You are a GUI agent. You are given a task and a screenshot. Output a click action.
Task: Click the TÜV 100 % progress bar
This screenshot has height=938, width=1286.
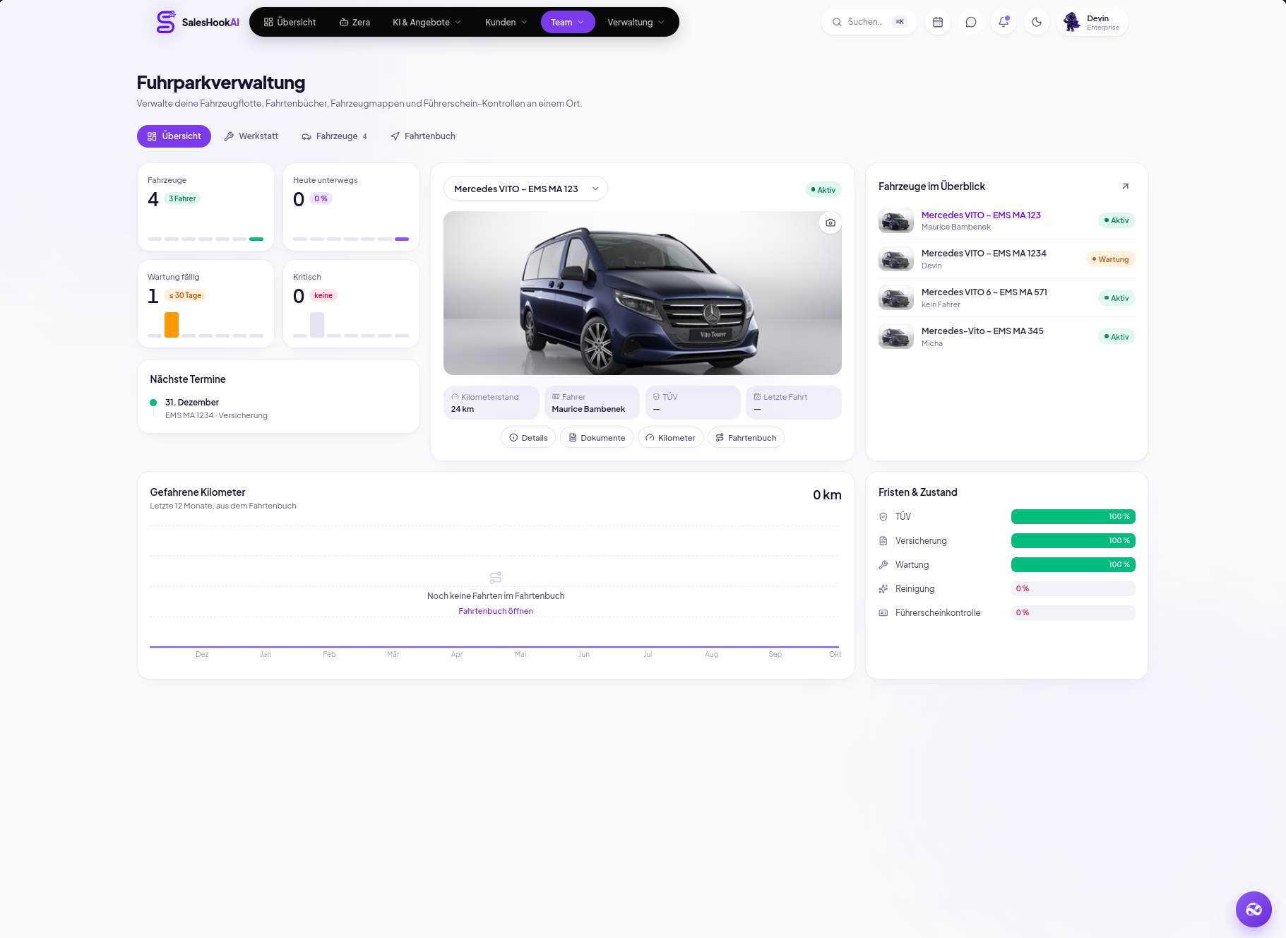pyautogui.click(x=1073, y=517)
